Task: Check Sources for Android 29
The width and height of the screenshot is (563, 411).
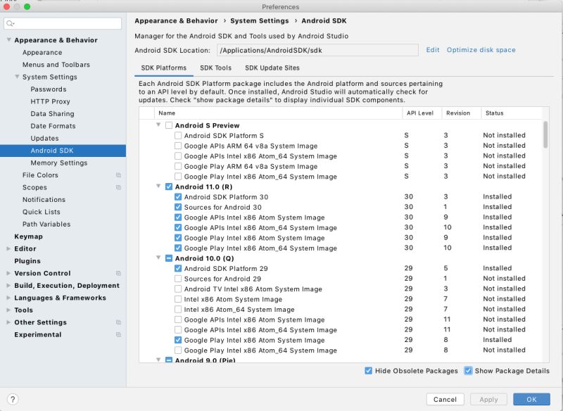Action: coord(178,279)
